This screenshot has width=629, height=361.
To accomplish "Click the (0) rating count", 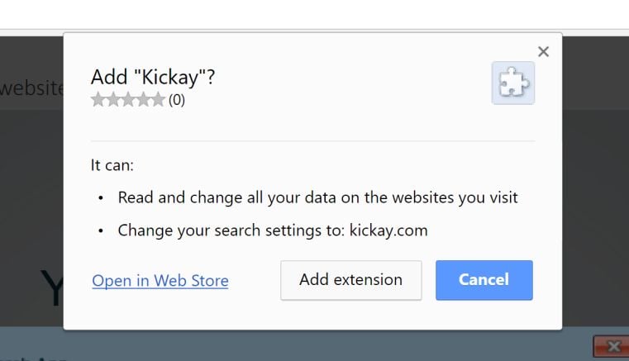I will (x=177, y=100).
